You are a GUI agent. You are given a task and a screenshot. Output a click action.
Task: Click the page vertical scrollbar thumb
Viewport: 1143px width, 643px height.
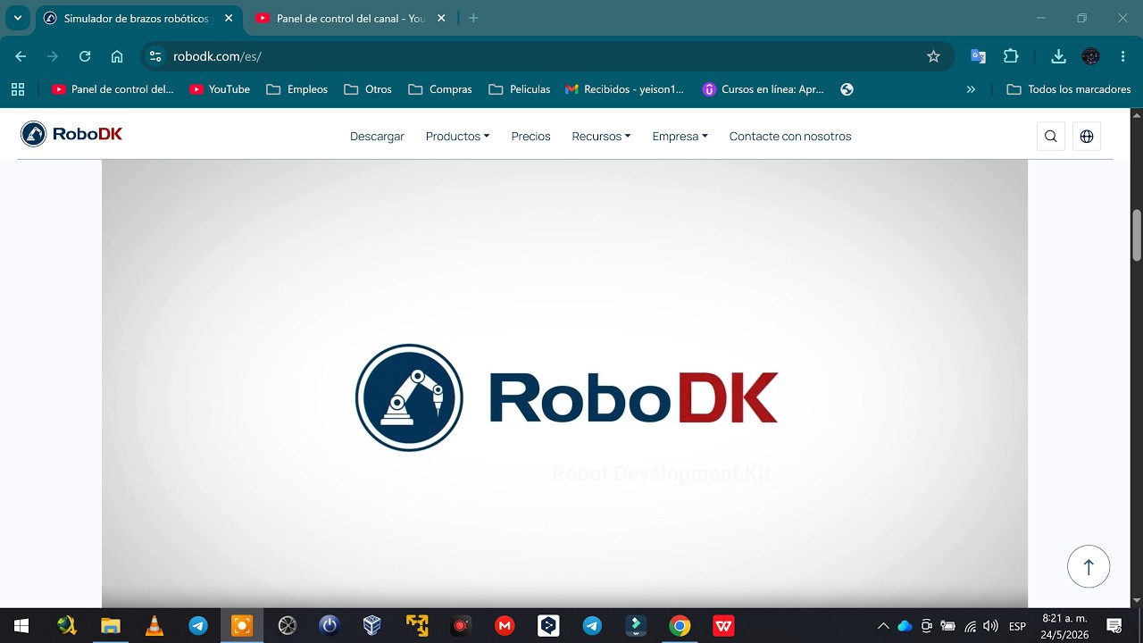1137,235
